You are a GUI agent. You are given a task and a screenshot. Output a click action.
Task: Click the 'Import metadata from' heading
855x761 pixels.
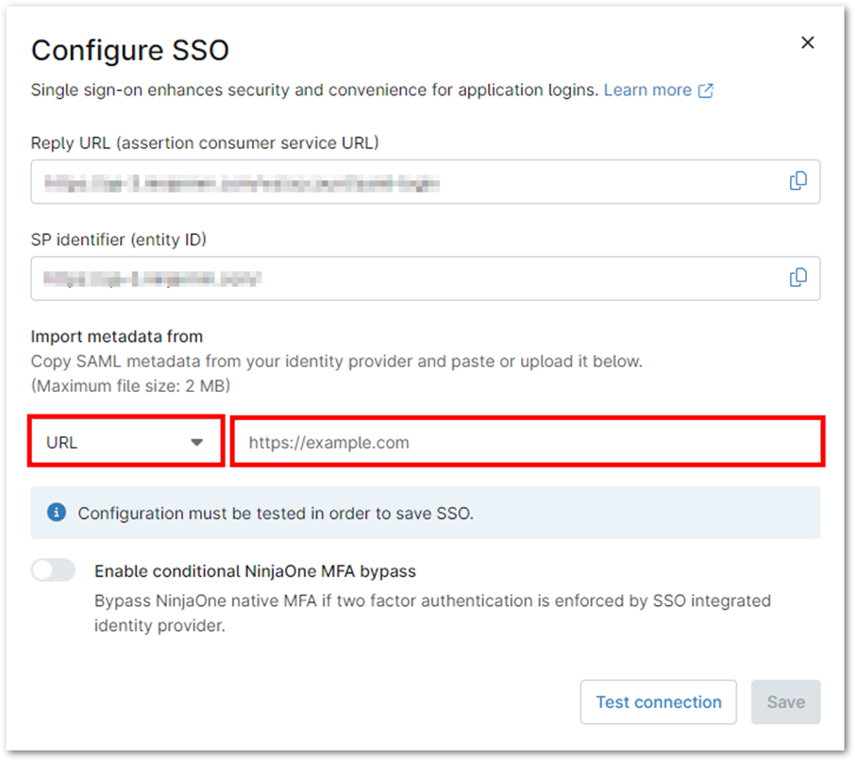(117, 336)
